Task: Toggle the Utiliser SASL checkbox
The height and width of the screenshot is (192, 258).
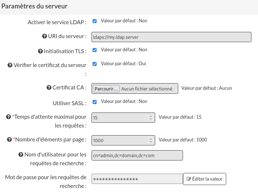Action: coord(95,102)
